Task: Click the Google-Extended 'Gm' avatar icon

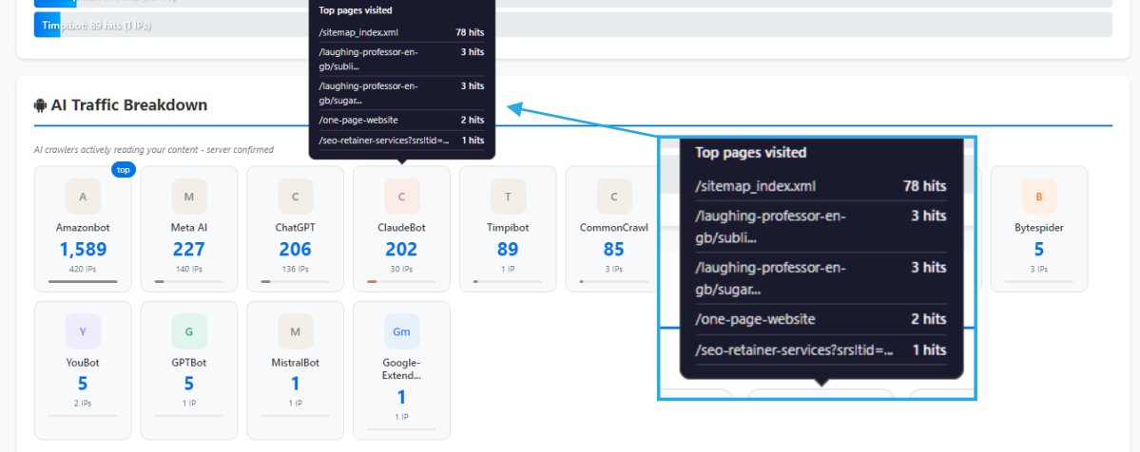Action: [402, 331]
